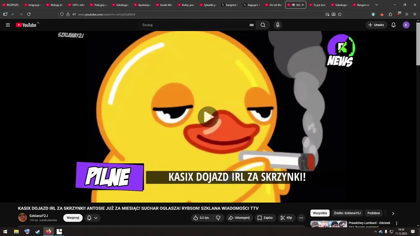Show more filter chips with right arrow

click(393, 213)
